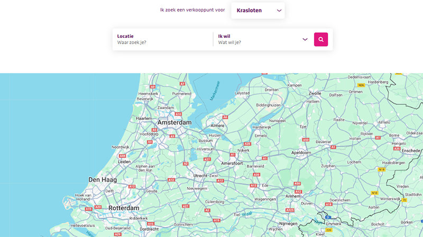The image size is (423, 237).
Task: Click the A30 road shield near Barneveld
Action: pyautogui.click(x=256, y=174)
